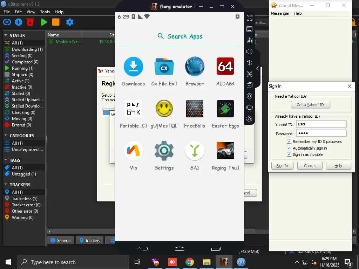Open the Via browser app
The width and height of the screenshot is (359, 269).
point(134,151)
